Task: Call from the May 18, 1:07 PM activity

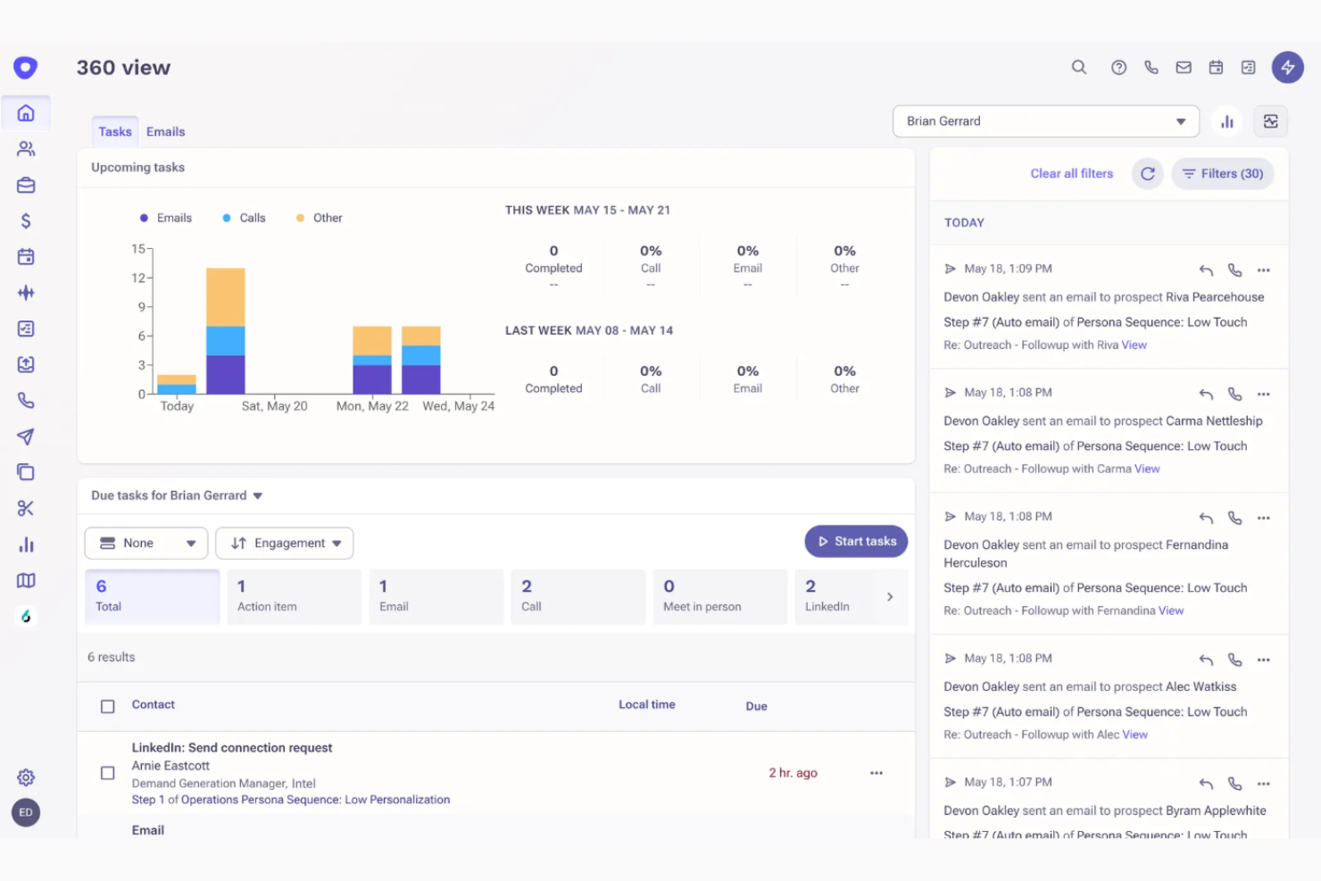Action: [1234, 784]
